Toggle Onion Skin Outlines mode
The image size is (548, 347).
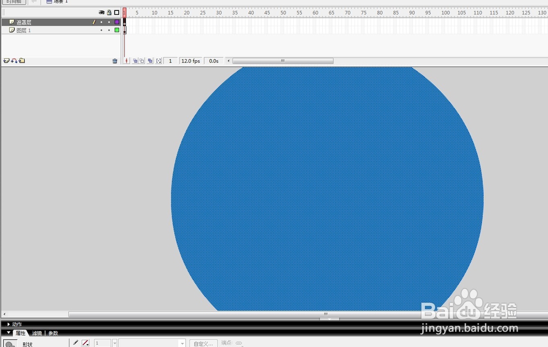coord(142,61)
